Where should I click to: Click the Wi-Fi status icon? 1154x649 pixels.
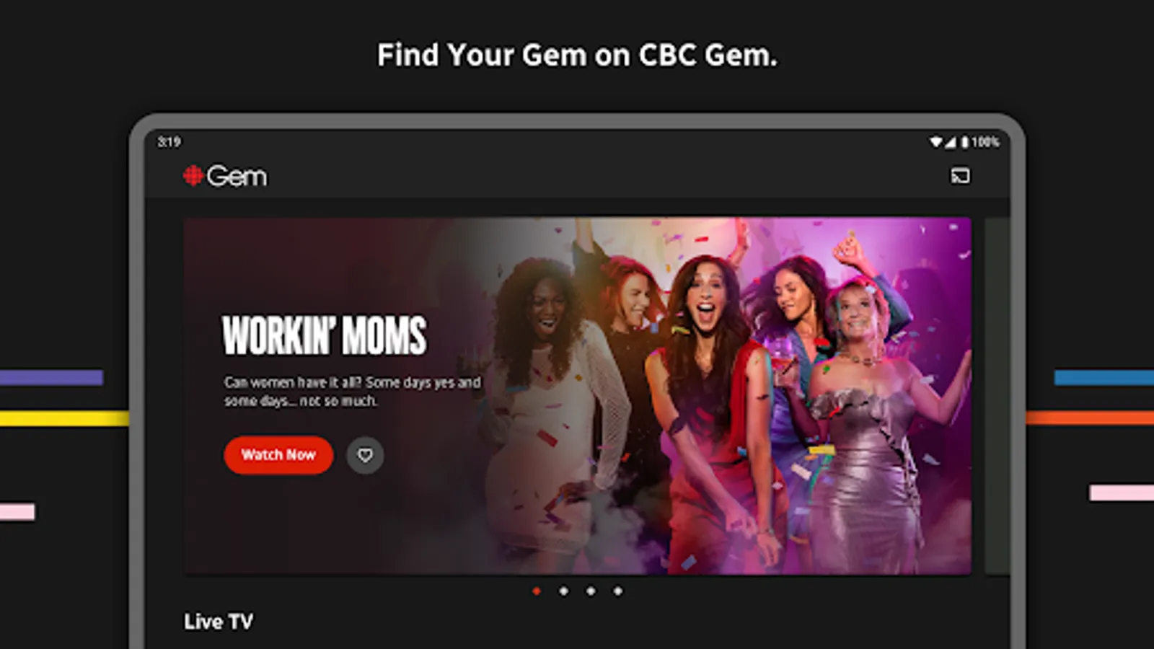point(936,142)
